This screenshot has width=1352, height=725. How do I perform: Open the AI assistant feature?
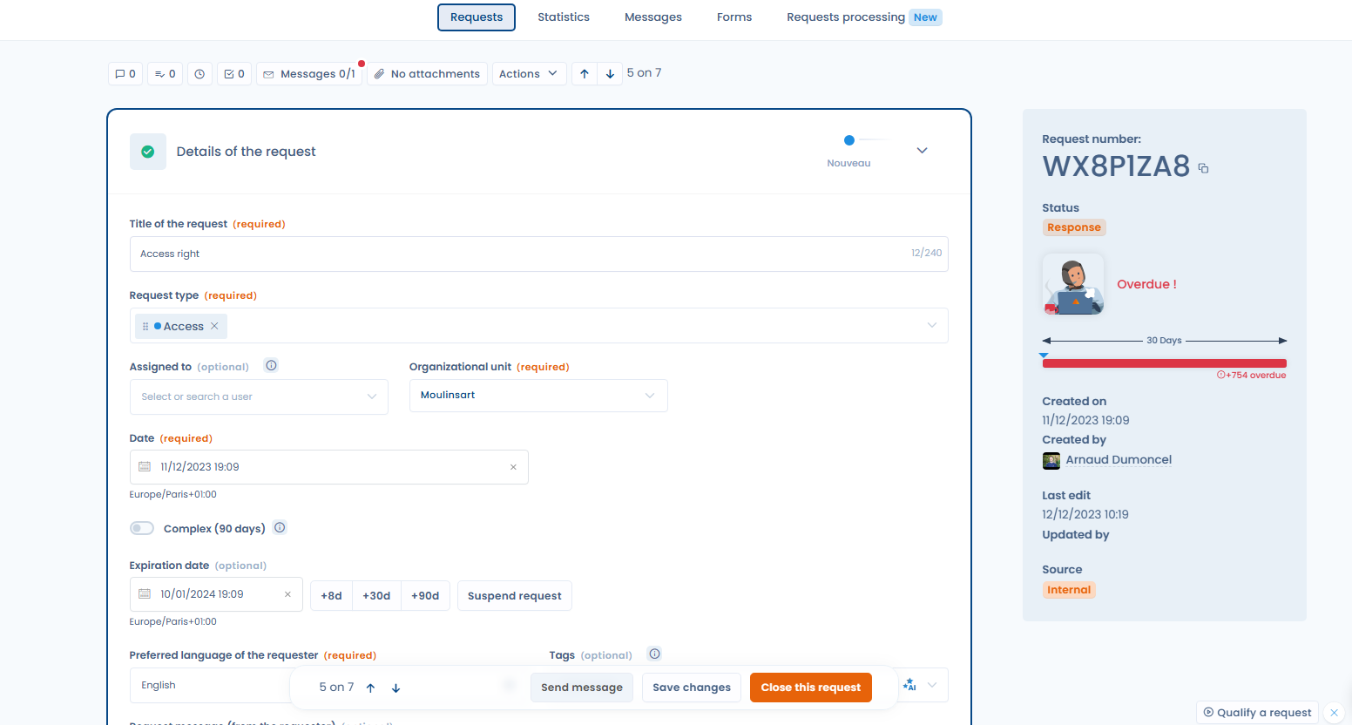[x=911, y=685]
